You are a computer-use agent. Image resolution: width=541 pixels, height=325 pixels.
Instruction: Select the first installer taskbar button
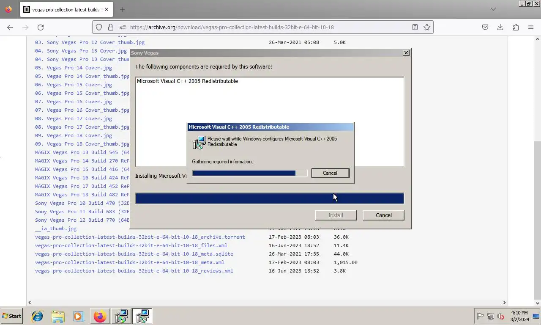(121, 316)
